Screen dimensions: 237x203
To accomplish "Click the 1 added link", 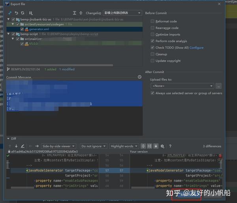I will [50, 69].
